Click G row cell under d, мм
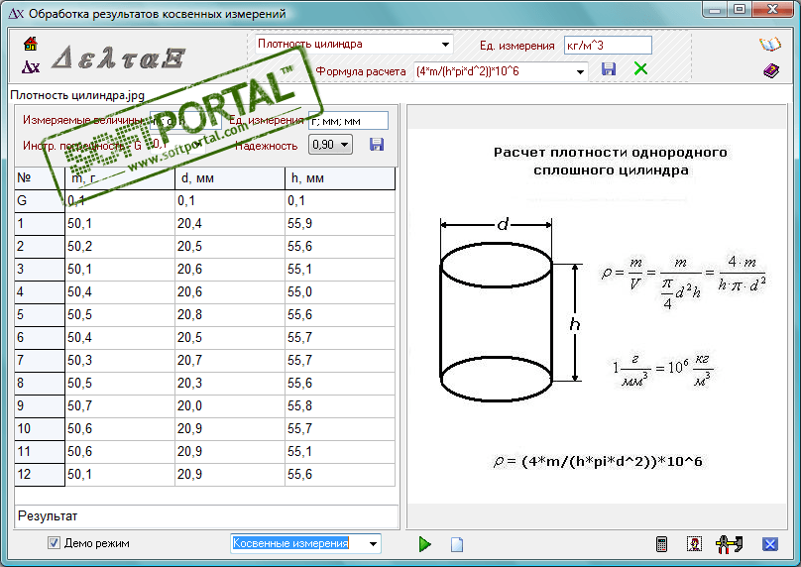The image size is (801, 567). click(230, 201)
